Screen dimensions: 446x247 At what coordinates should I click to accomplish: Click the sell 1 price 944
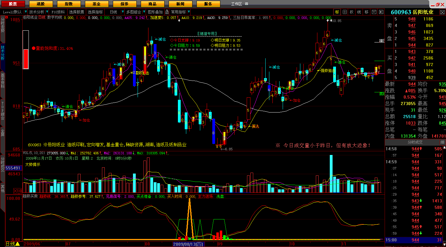412,45
